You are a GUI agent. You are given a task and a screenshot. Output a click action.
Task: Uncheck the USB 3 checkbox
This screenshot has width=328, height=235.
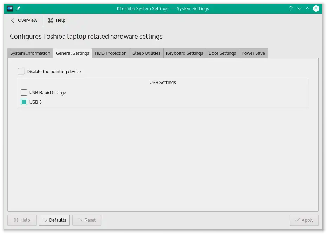pyautogui.click(x=24, y=102)
